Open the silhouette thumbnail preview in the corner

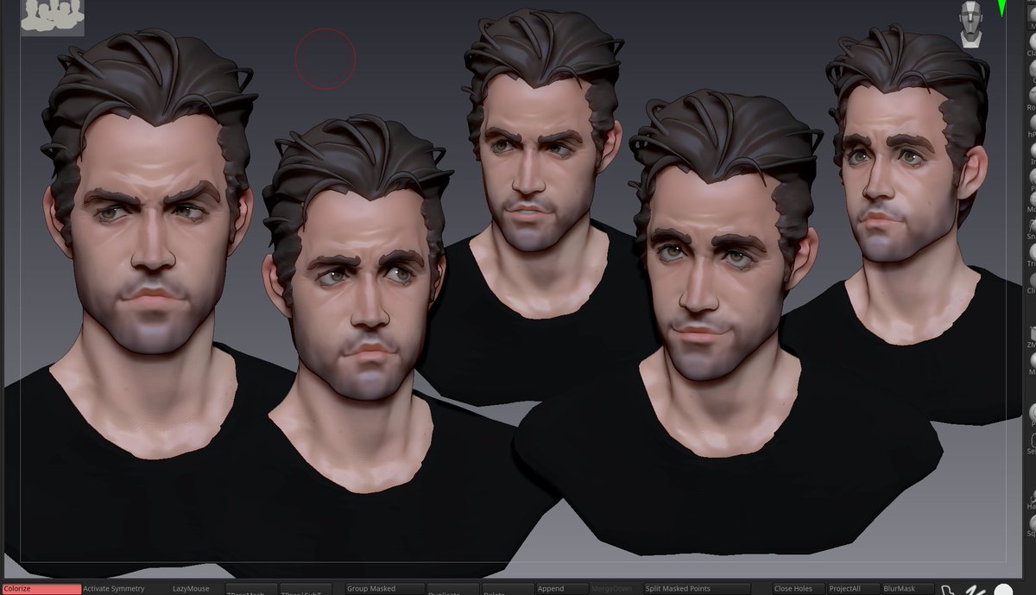(x=53, y=16)
